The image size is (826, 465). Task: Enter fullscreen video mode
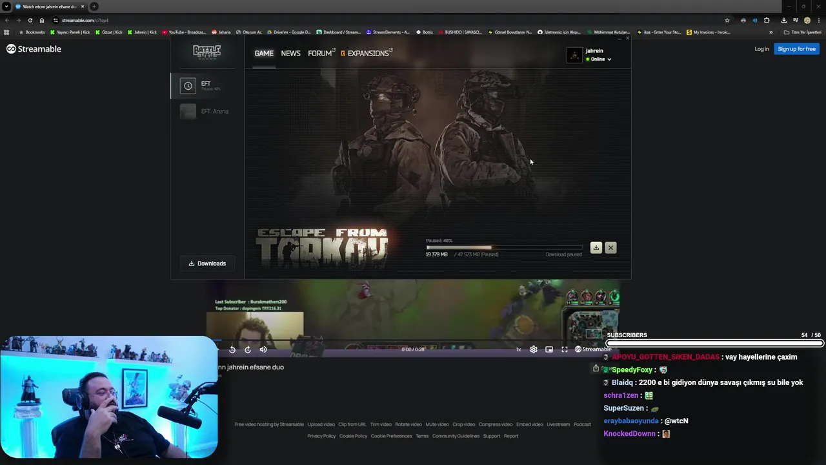click(565, 349)
